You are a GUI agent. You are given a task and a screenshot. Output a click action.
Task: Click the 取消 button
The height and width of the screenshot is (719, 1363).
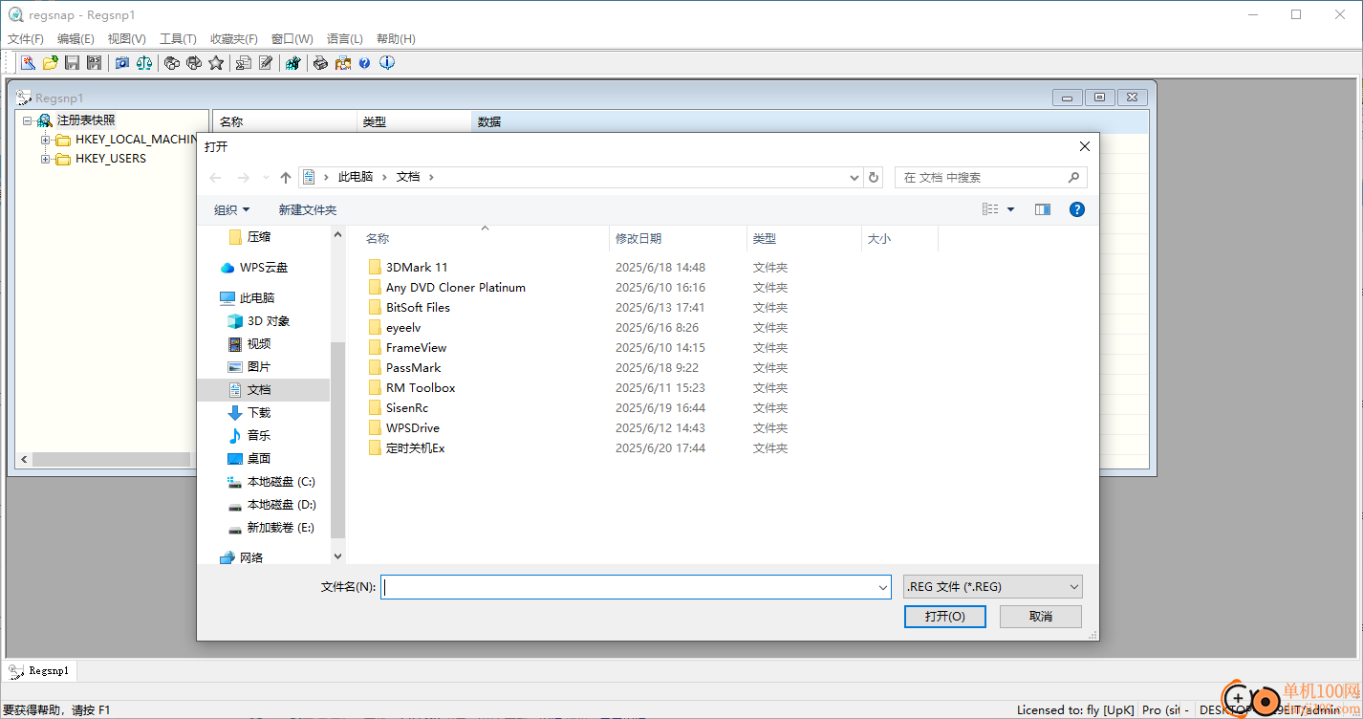click(1041, 617)
